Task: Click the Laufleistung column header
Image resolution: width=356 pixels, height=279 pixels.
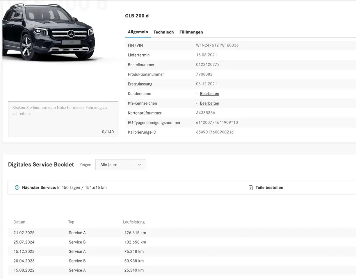Action: coord(134,222)
